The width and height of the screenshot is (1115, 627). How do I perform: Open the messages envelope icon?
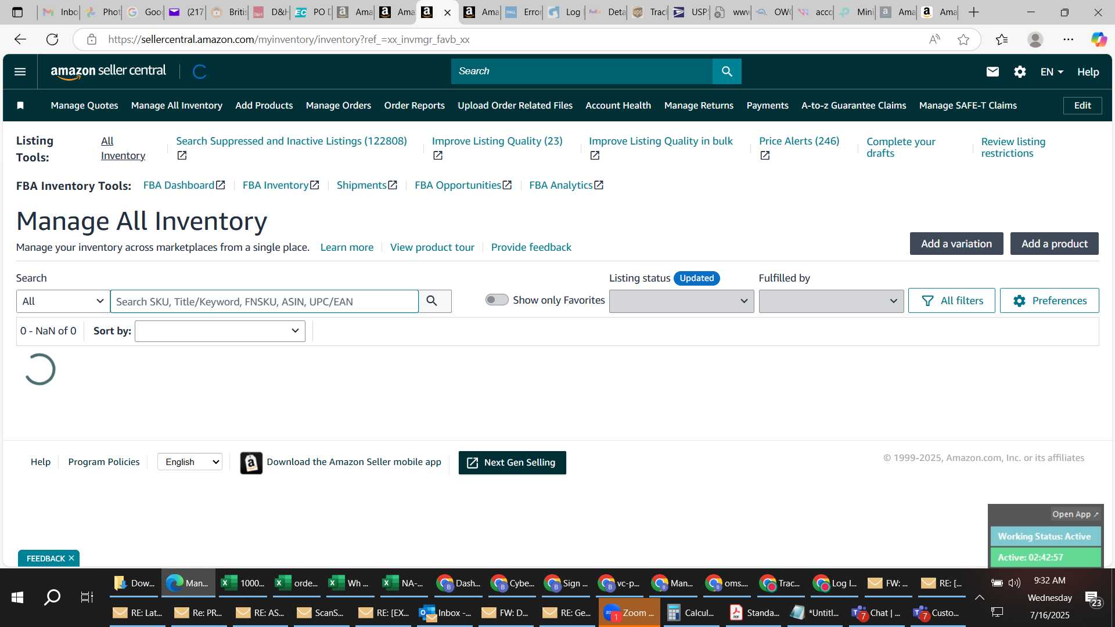992,71
